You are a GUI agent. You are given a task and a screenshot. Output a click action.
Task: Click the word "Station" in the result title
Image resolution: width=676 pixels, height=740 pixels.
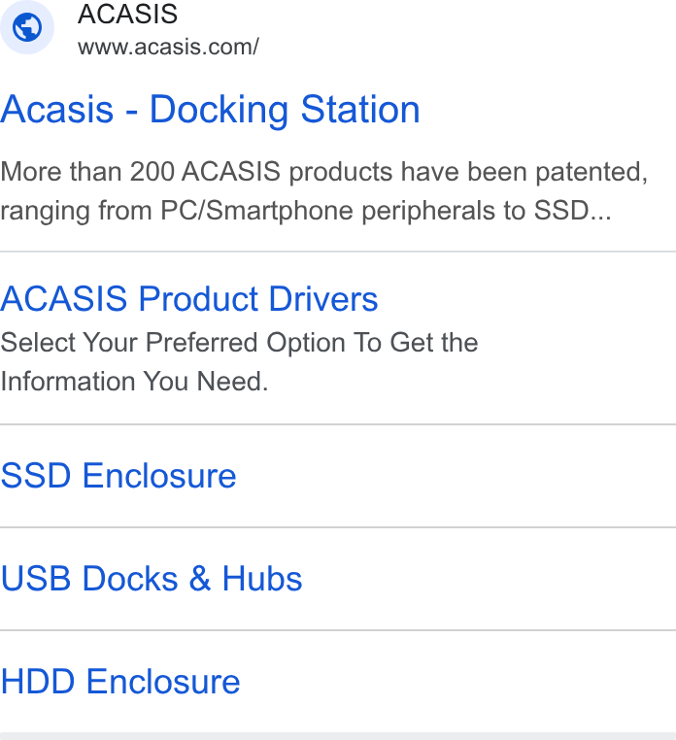coord(360,110)
